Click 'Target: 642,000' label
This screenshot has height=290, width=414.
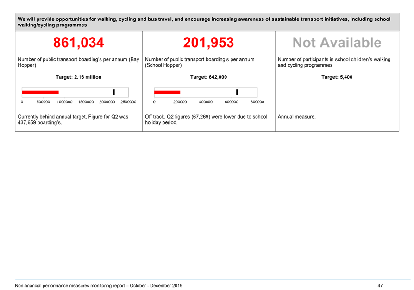coord(208,77)
